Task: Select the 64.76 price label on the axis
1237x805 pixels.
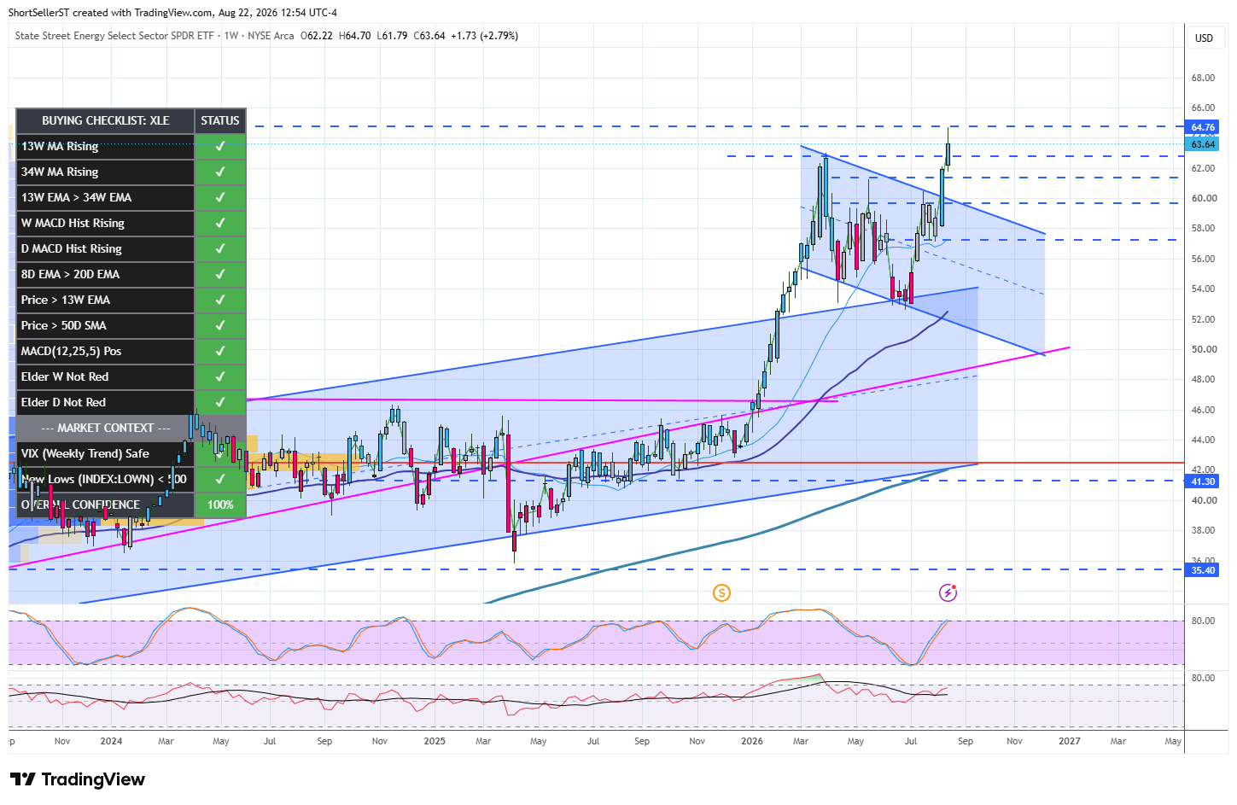Action: pyautogui.click(x=1203, y=127)
